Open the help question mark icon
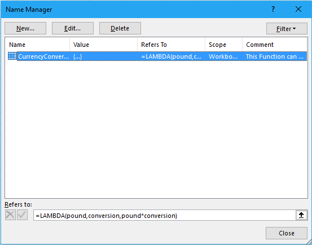 pos(273,9)
